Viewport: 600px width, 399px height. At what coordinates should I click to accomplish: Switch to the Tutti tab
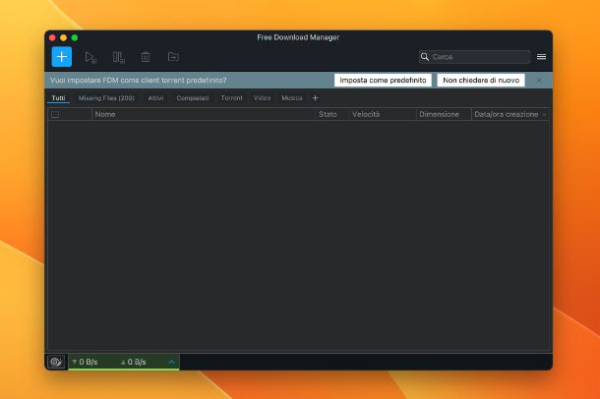click(x=58, y=98)
